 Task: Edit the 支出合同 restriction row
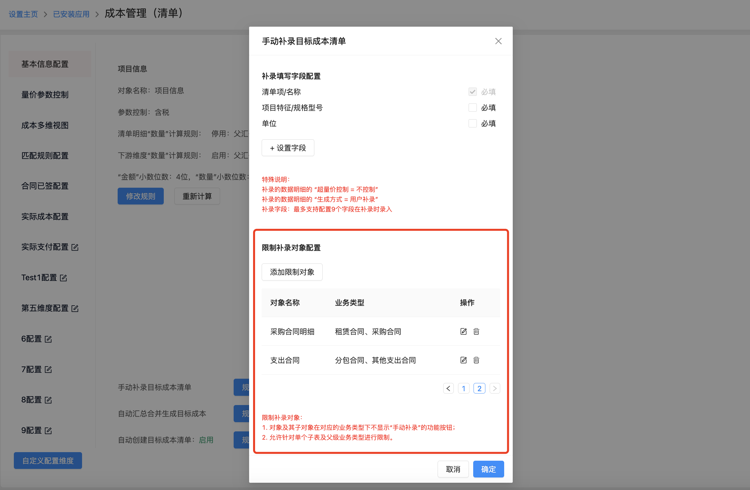tap(463, 360)
